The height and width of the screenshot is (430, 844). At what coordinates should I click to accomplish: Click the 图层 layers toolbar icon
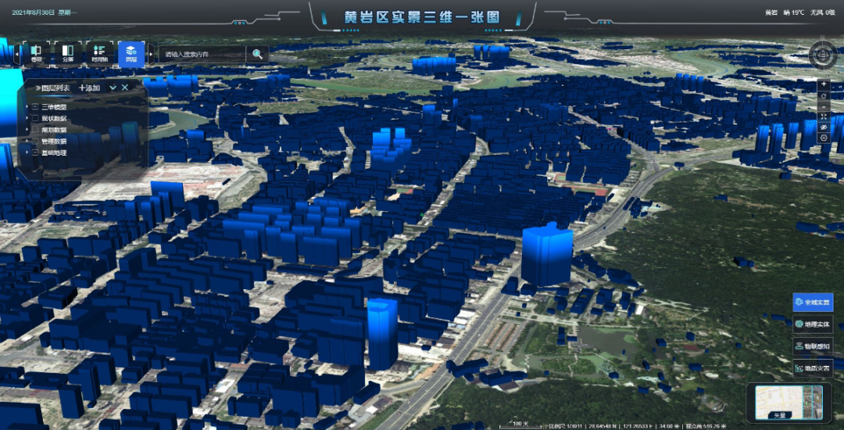[x=131, y=53]
